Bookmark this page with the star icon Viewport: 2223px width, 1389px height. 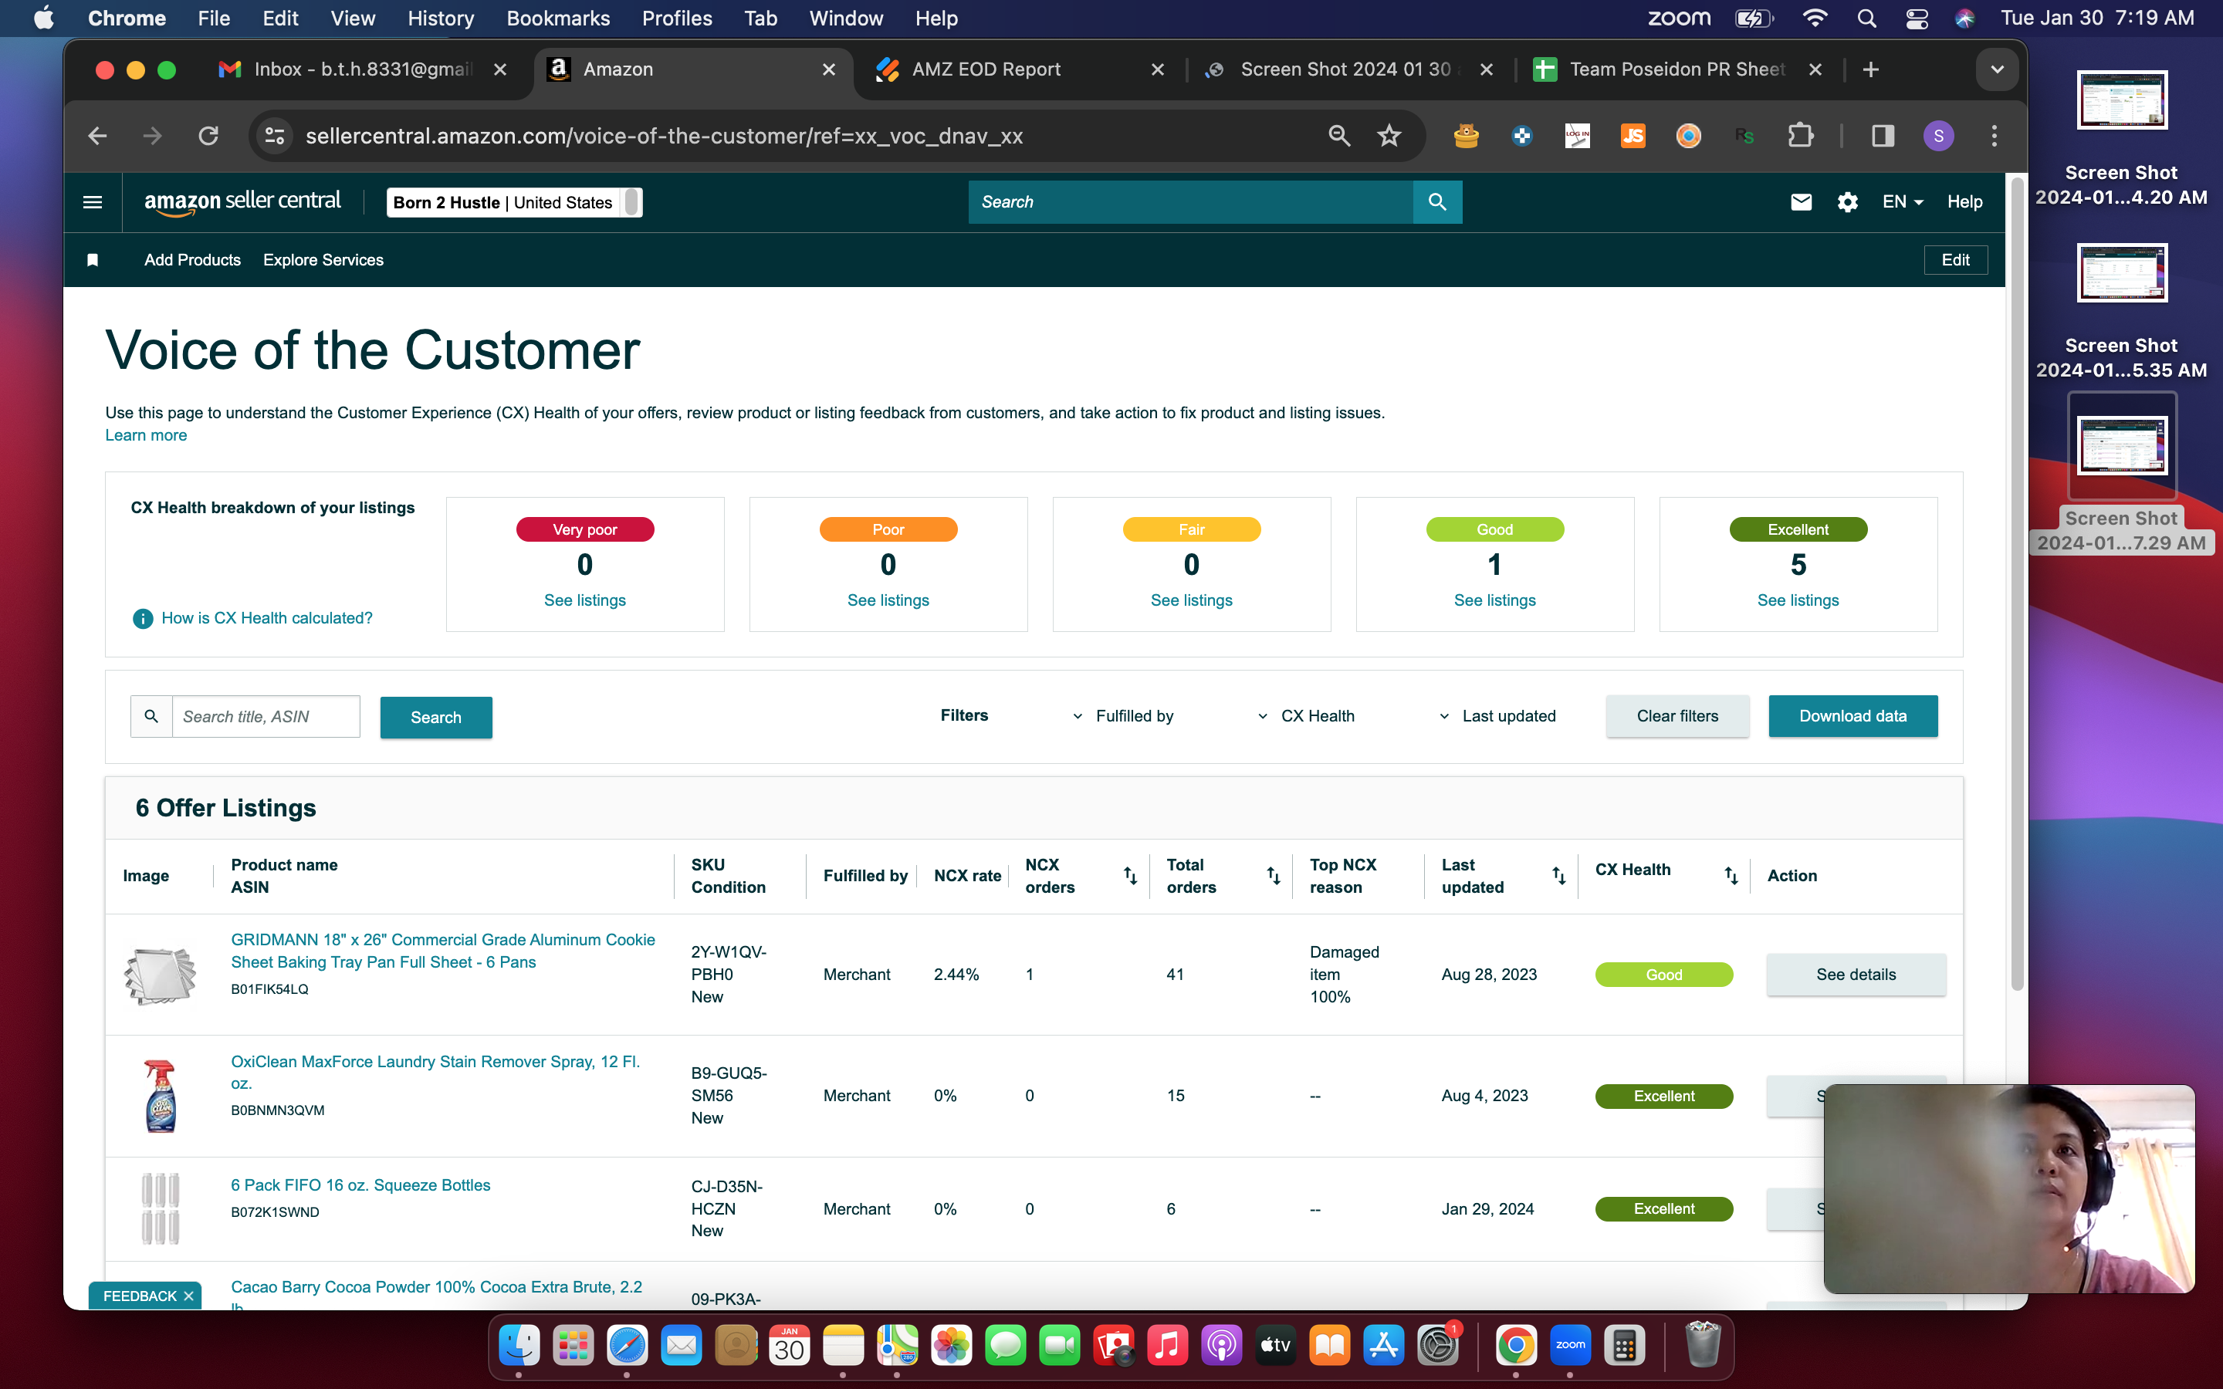coord(1389,136)
